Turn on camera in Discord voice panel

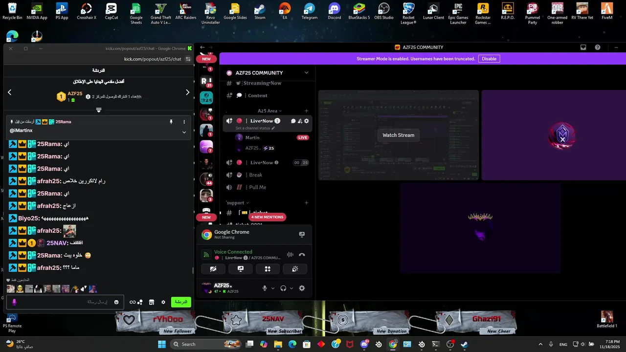213,269
